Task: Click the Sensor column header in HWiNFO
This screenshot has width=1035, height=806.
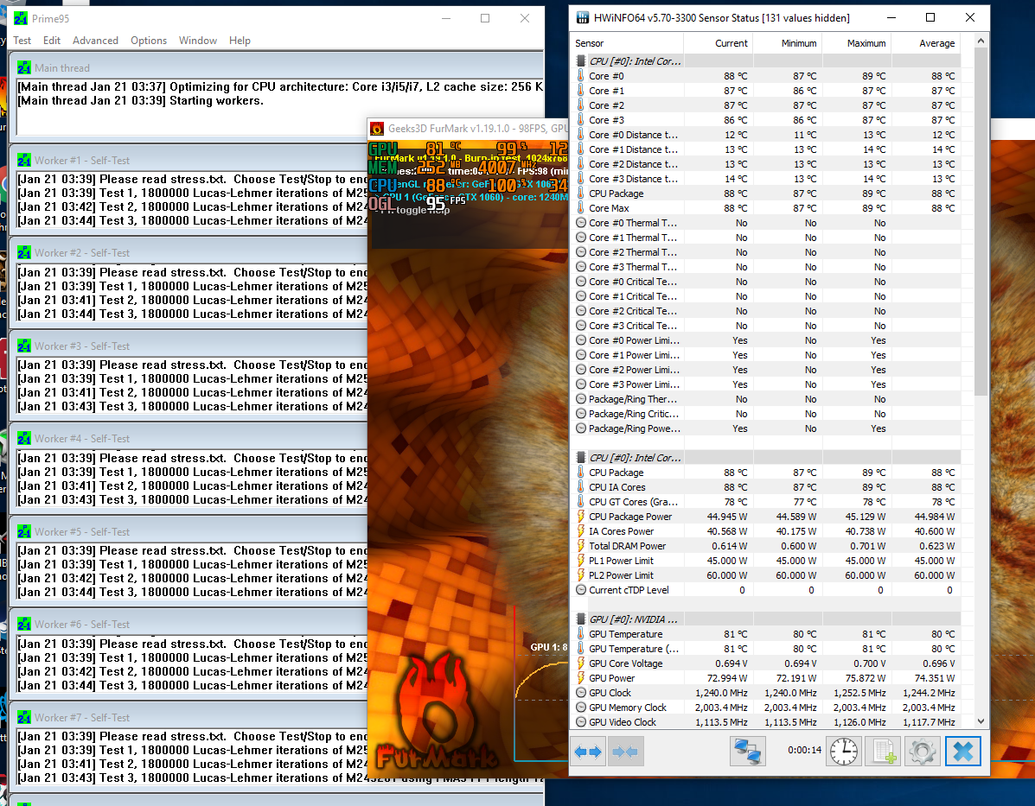Action: click(627, 43)
